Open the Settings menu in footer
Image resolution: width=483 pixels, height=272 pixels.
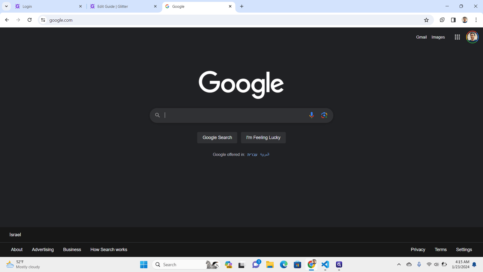(x=464, y=250)
